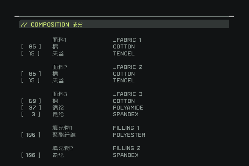Select the _FABRIC 1 heading
249x166 pixels.
click(127, 40)
